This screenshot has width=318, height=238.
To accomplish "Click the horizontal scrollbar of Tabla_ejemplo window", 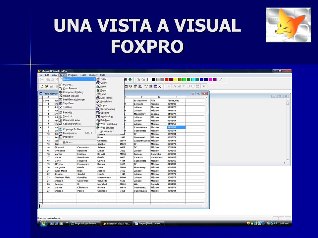I will (x=122, y=206).
